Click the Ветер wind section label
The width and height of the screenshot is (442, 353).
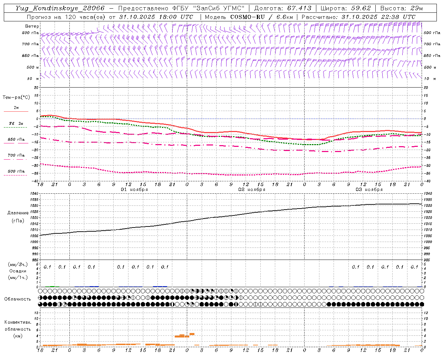pyautogui.click(x=32, y=26)
